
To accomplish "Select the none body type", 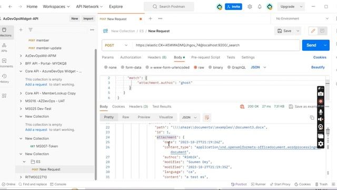I will coord(110,68).
